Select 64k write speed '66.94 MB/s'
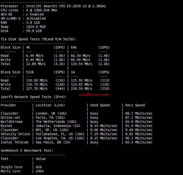Viewport: 183px width, 175px height. click(80, 60)
